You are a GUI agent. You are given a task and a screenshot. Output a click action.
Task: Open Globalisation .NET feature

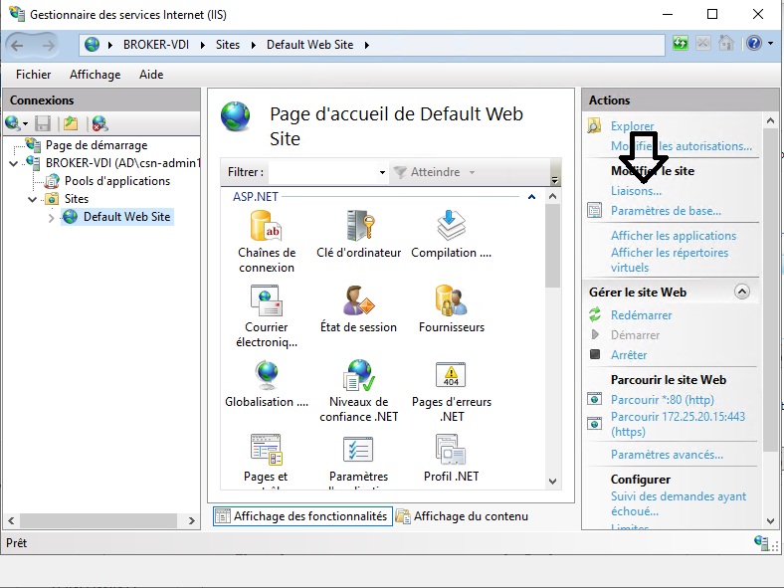pyautogui.click(x=266, y=383)
